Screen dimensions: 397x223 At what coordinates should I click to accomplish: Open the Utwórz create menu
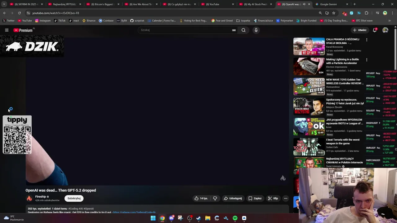coord(359,30)
